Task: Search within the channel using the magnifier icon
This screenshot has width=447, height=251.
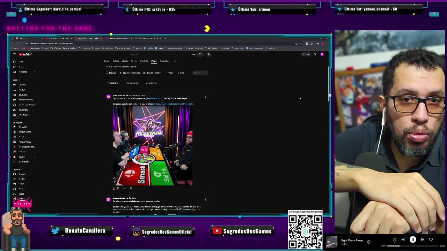Action: tap(175, 61)
